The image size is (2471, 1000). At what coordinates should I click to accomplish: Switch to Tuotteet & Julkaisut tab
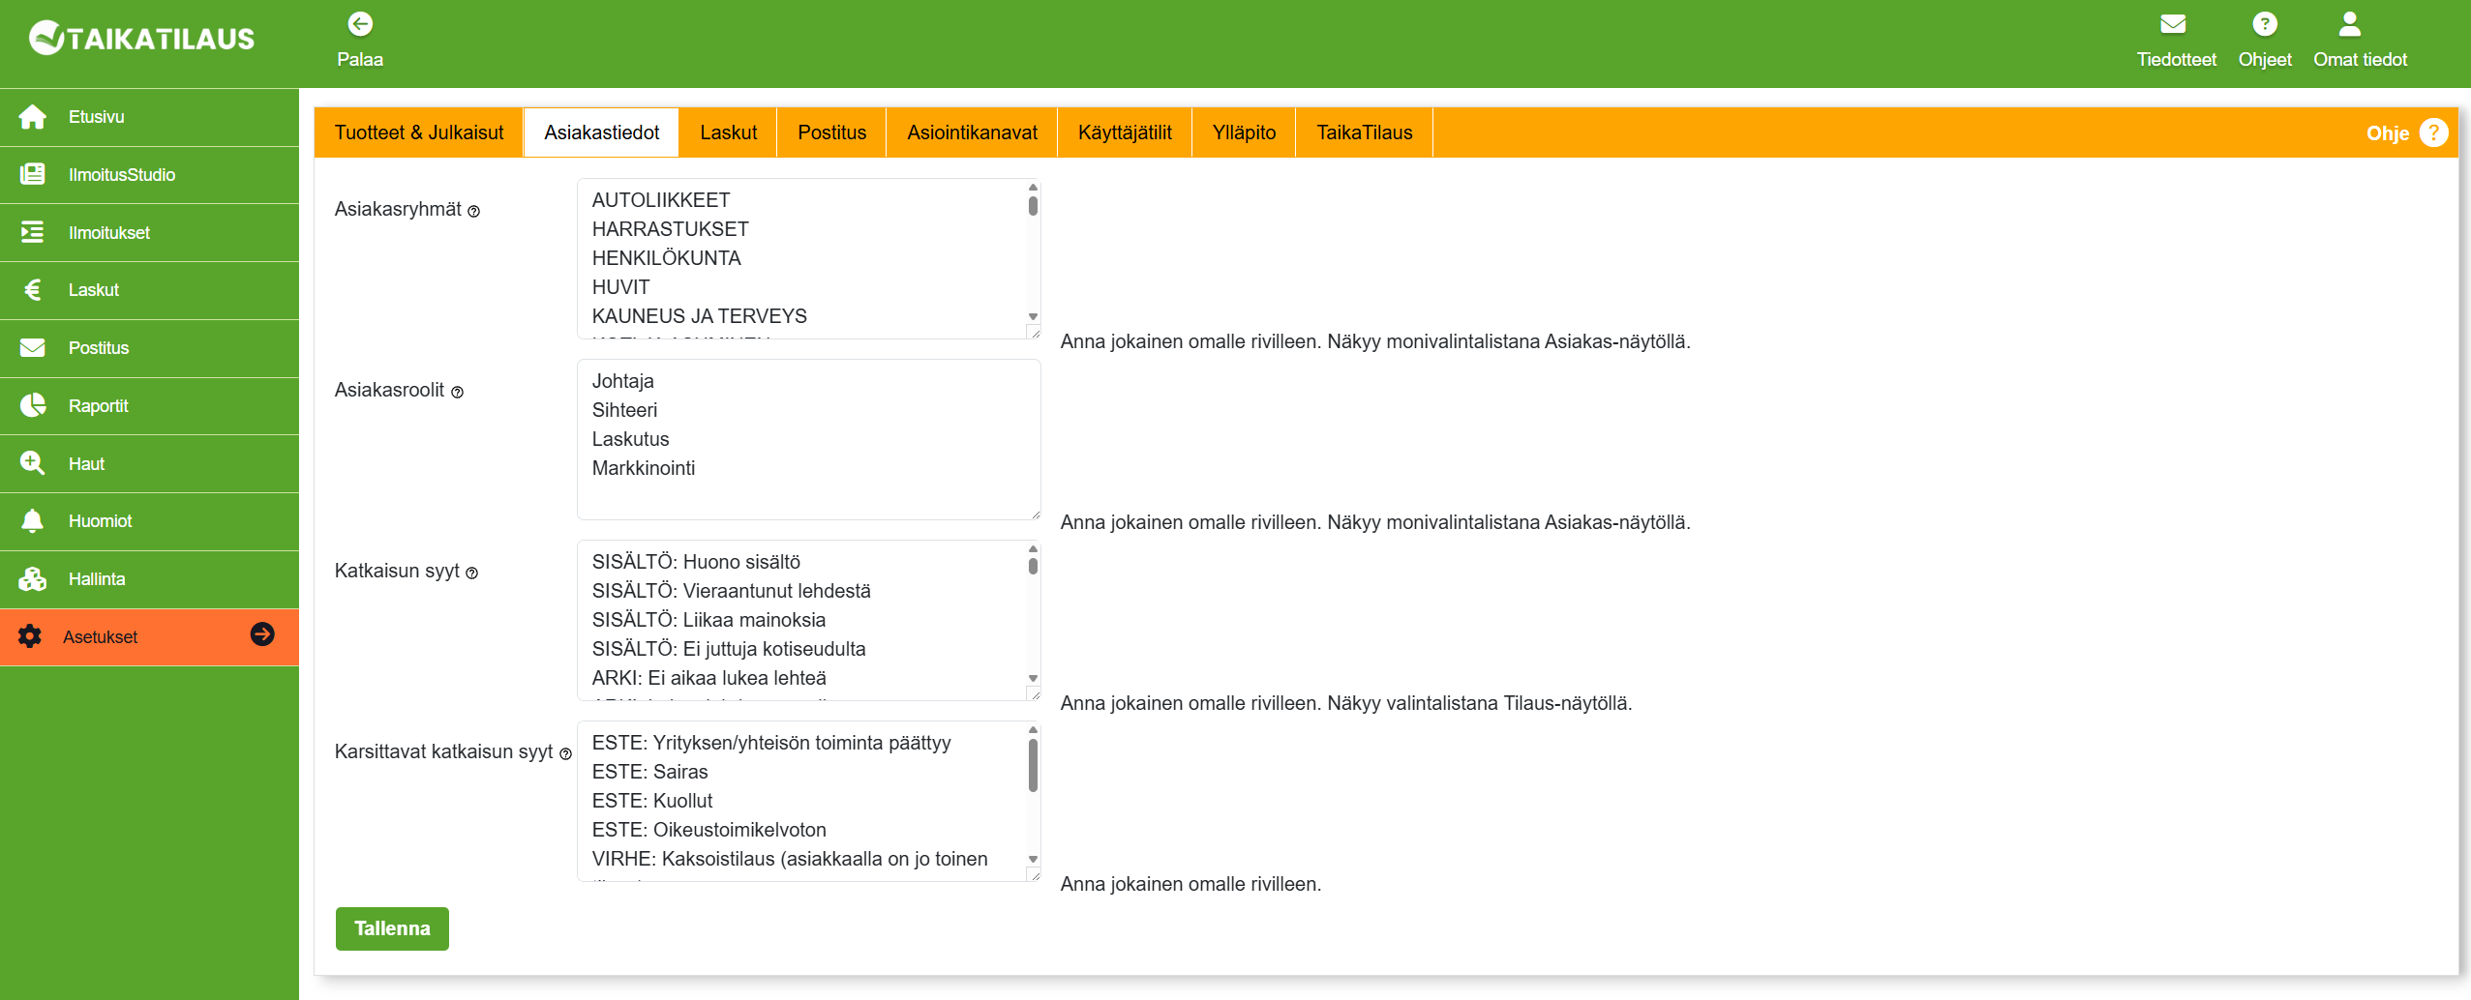pos(419,132)
